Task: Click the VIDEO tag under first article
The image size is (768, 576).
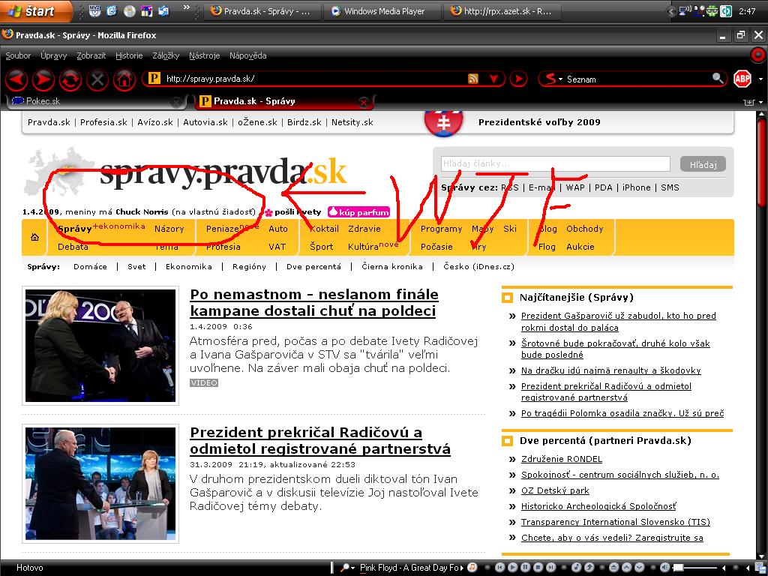Action: coord(204,383)
